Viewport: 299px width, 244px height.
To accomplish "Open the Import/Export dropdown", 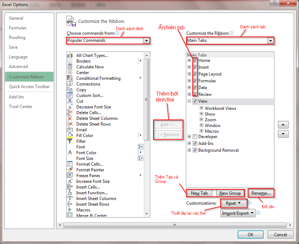I will pyautogui.click(x=238, y=213).
